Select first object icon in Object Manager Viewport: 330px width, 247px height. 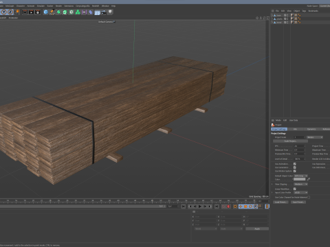point(275,15)
